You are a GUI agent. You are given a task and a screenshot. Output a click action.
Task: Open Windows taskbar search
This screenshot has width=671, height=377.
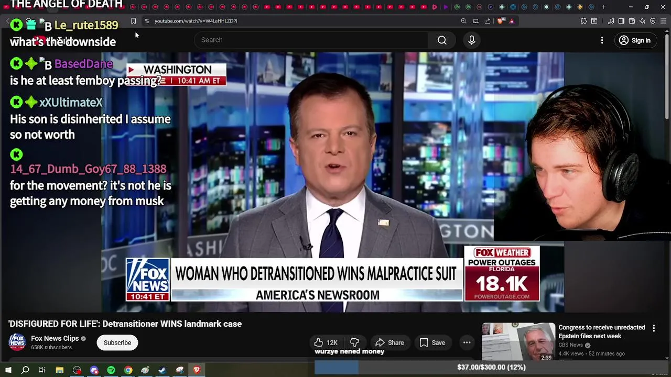pos(25,370)
